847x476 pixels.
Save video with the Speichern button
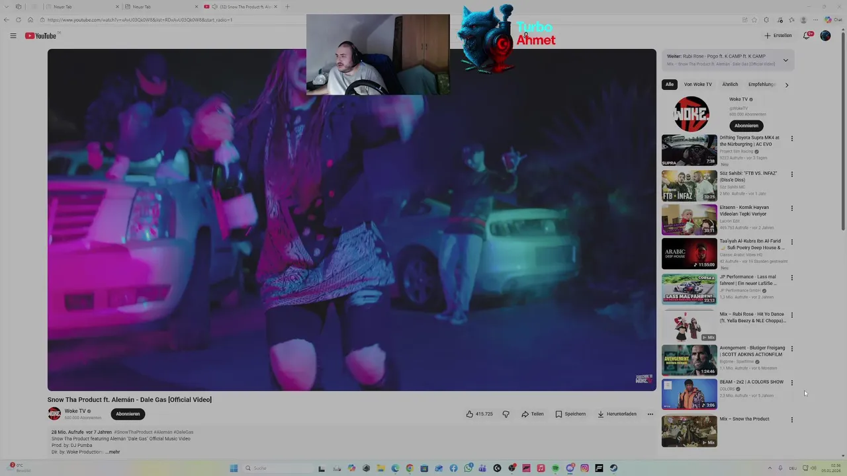tap(570, 414)
